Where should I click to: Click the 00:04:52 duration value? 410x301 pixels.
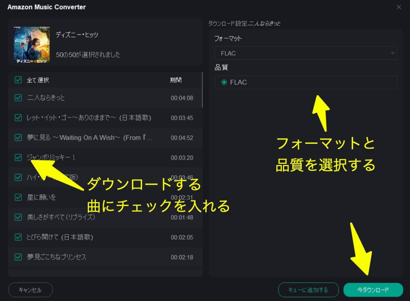(182, 138)
